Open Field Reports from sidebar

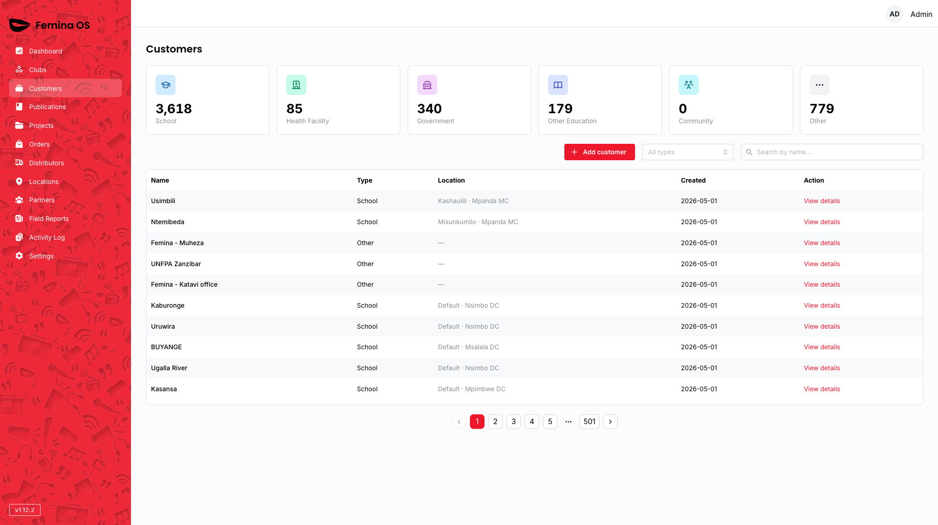coord(65,218)
